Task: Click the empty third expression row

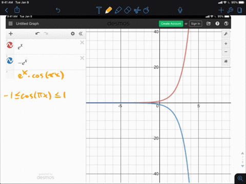Action: point(46,75)
